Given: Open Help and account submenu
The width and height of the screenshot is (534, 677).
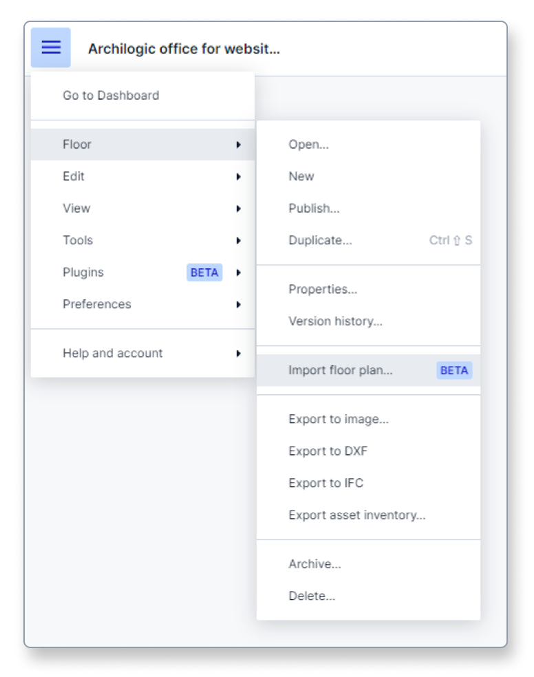Looking at the screenshot, I should click(142, 354).
